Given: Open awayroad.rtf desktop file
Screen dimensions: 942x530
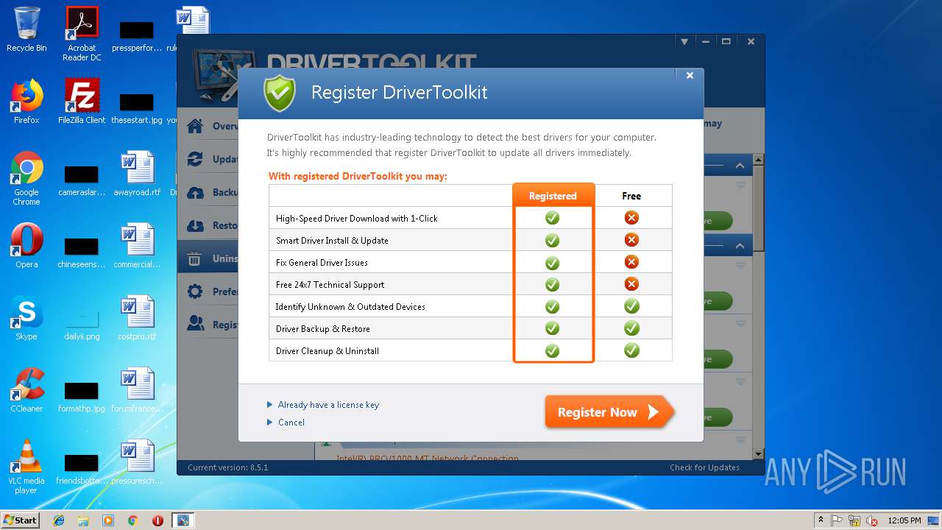Looking at the screenshot, I should point(137,174).
